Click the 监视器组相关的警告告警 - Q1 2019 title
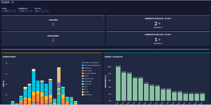211x105 pixels. coord(158,34)
